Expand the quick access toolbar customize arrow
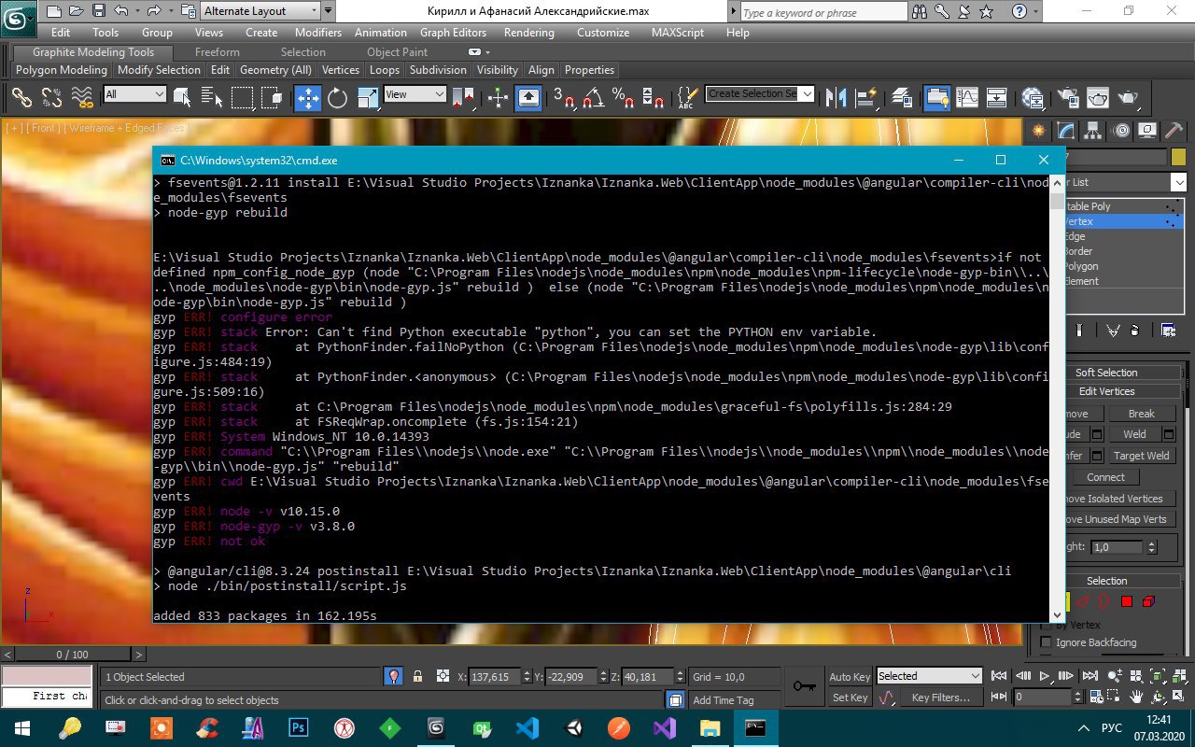 [327, 11]
